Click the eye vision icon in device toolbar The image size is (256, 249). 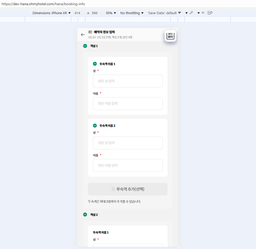(x=203, y=13)
